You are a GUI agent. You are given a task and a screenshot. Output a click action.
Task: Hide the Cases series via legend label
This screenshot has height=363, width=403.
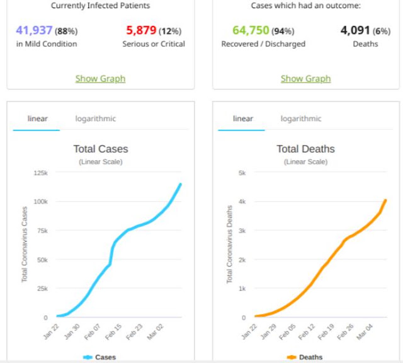pos(105,357)
